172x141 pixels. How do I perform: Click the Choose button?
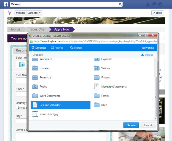pyautogui.click(x=131, y=125)
